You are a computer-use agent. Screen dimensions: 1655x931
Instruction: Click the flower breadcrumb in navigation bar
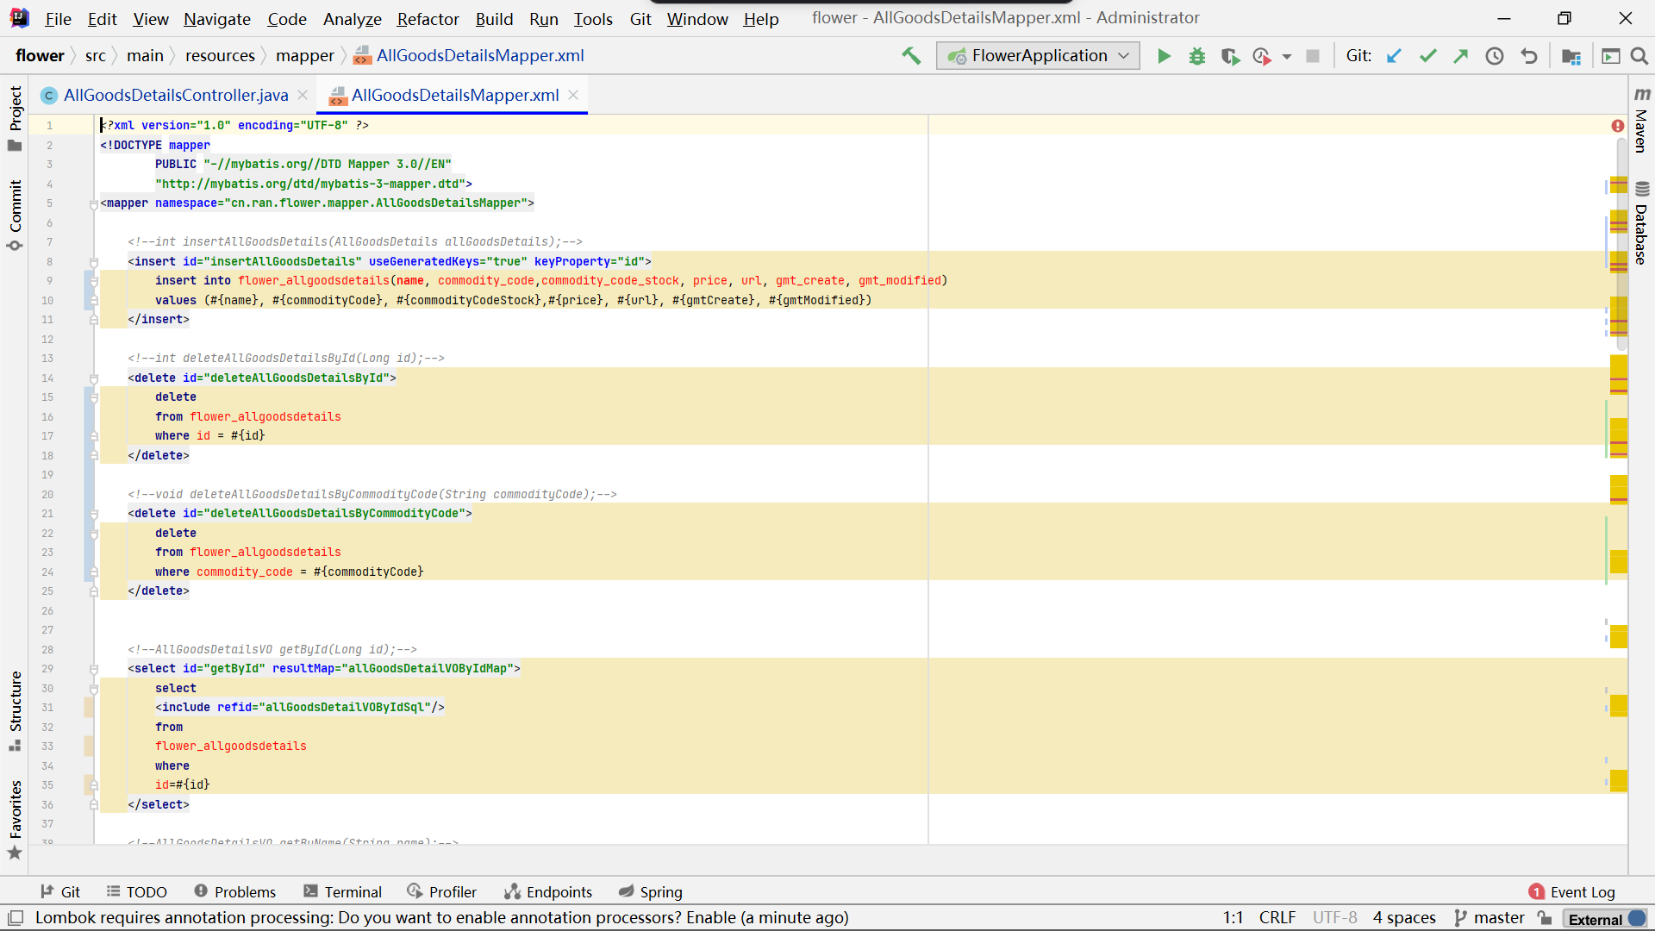tap(40, 56)
